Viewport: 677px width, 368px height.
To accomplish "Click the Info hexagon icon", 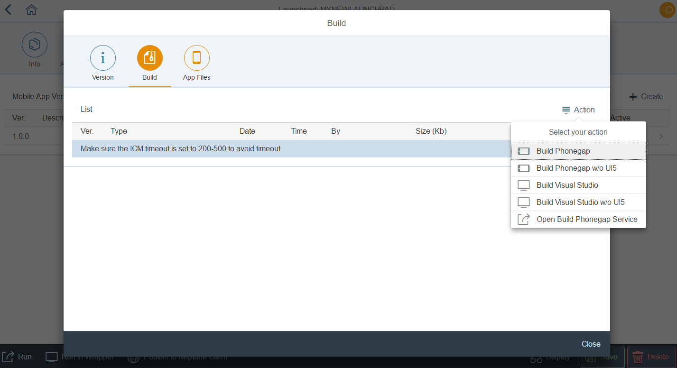I will pos(34,45).
